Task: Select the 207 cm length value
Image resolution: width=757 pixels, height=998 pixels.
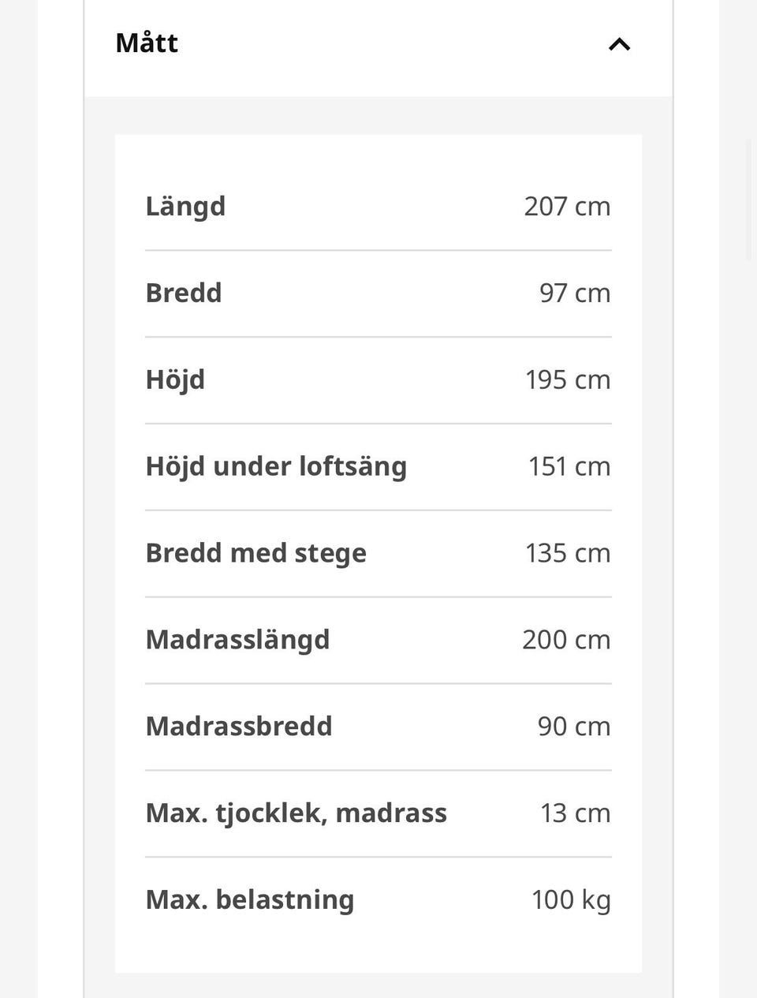Action: pyautogui.click(x=567, y=206)
